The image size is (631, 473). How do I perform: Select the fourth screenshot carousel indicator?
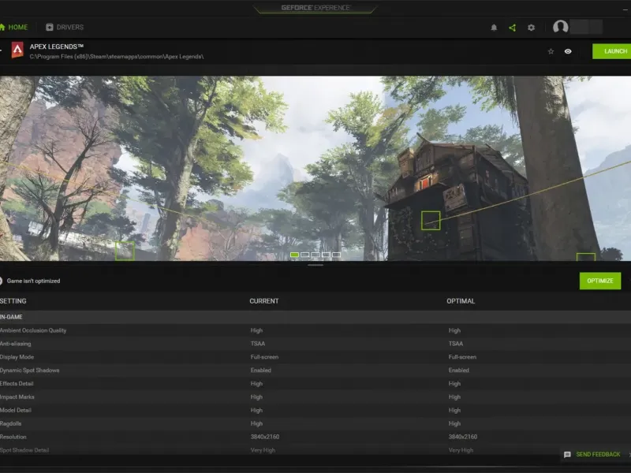[326, 255]
